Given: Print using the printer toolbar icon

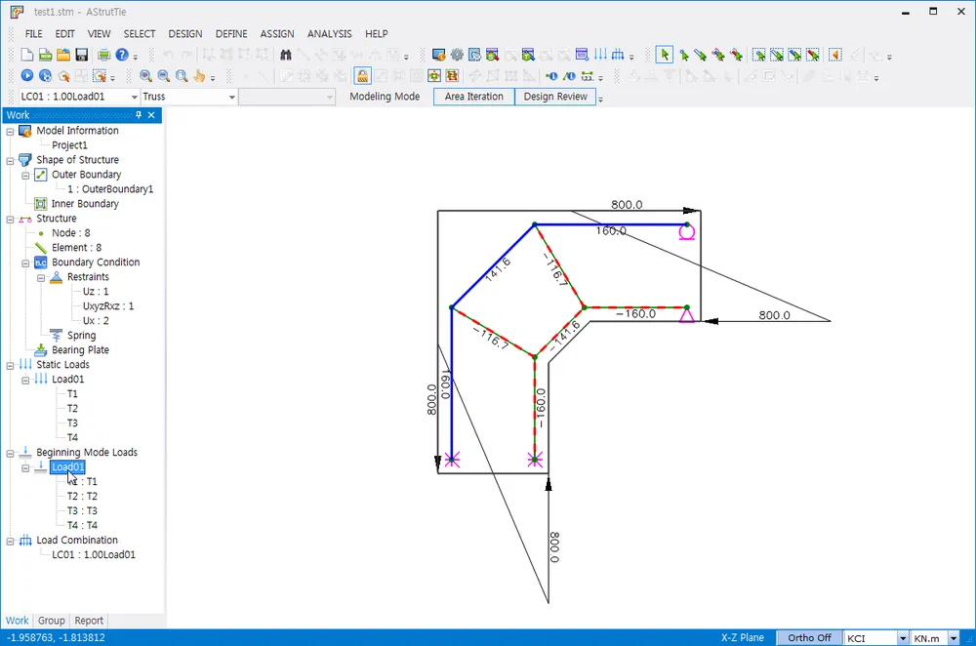Looking at the screenshot, I should pyautogui.click(x=103, y=56).
